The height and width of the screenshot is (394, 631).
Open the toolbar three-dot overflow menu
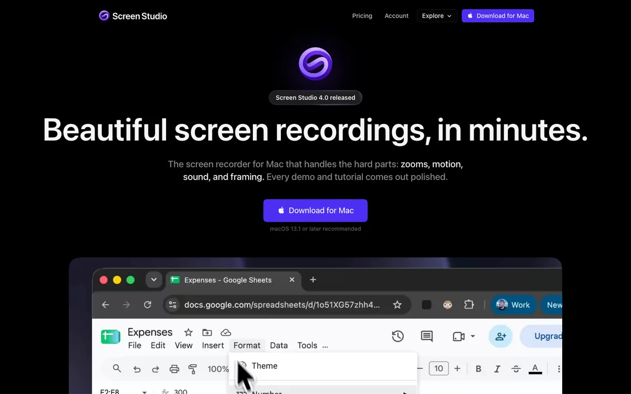[558, 369]
